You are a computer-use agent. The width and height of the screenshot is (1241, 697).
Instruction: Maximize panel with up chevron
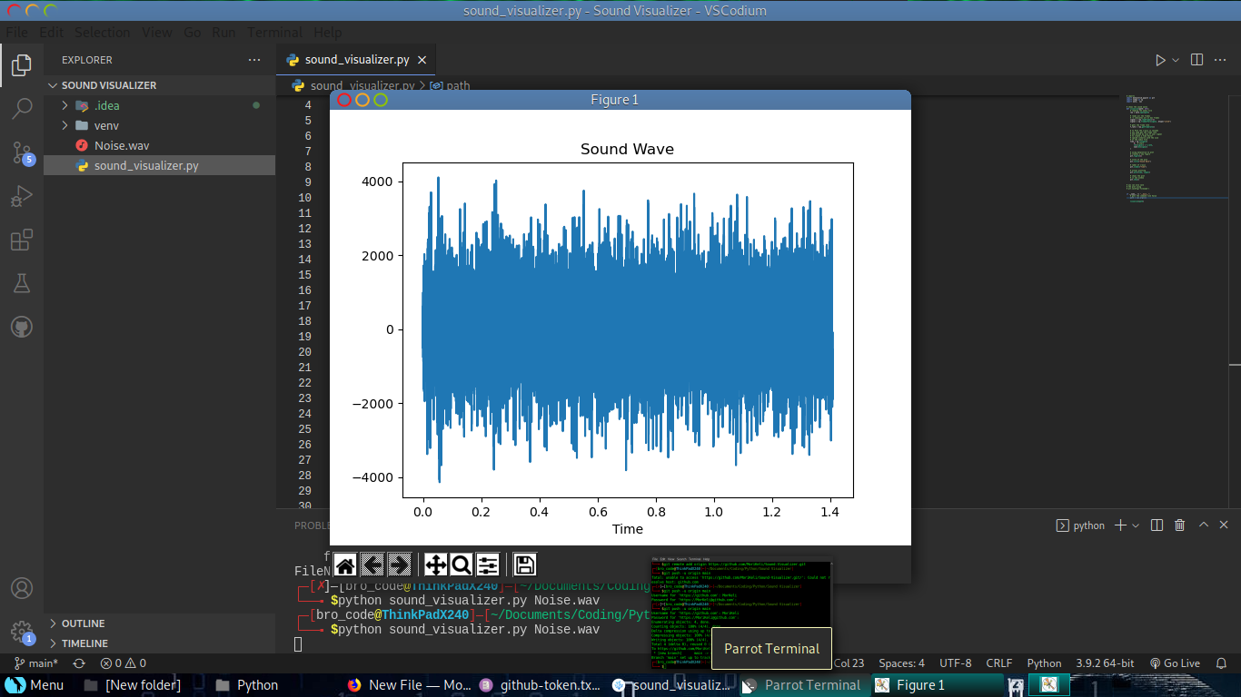(x=1204, y=525)
